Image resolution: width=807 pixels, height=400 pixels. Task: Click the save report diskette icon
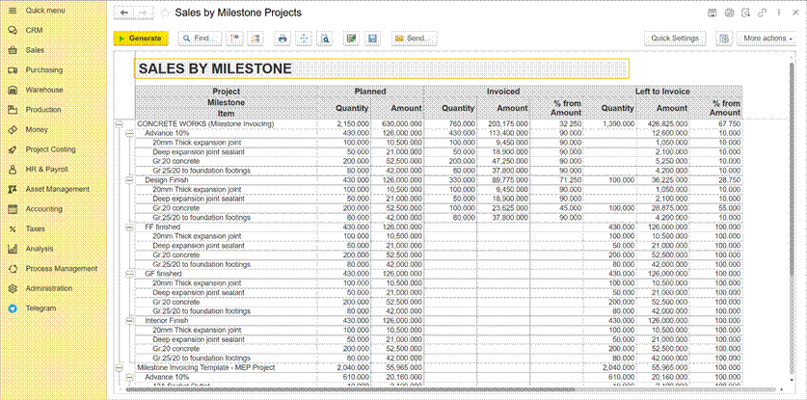pos(371,39)
